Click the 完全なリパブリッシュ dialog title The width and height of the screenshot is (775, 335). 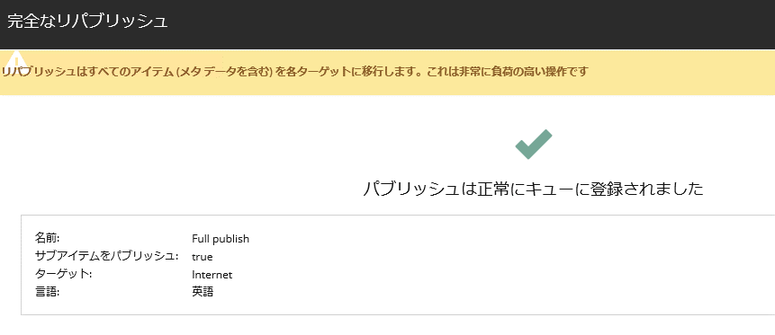(x=87, y=22)
